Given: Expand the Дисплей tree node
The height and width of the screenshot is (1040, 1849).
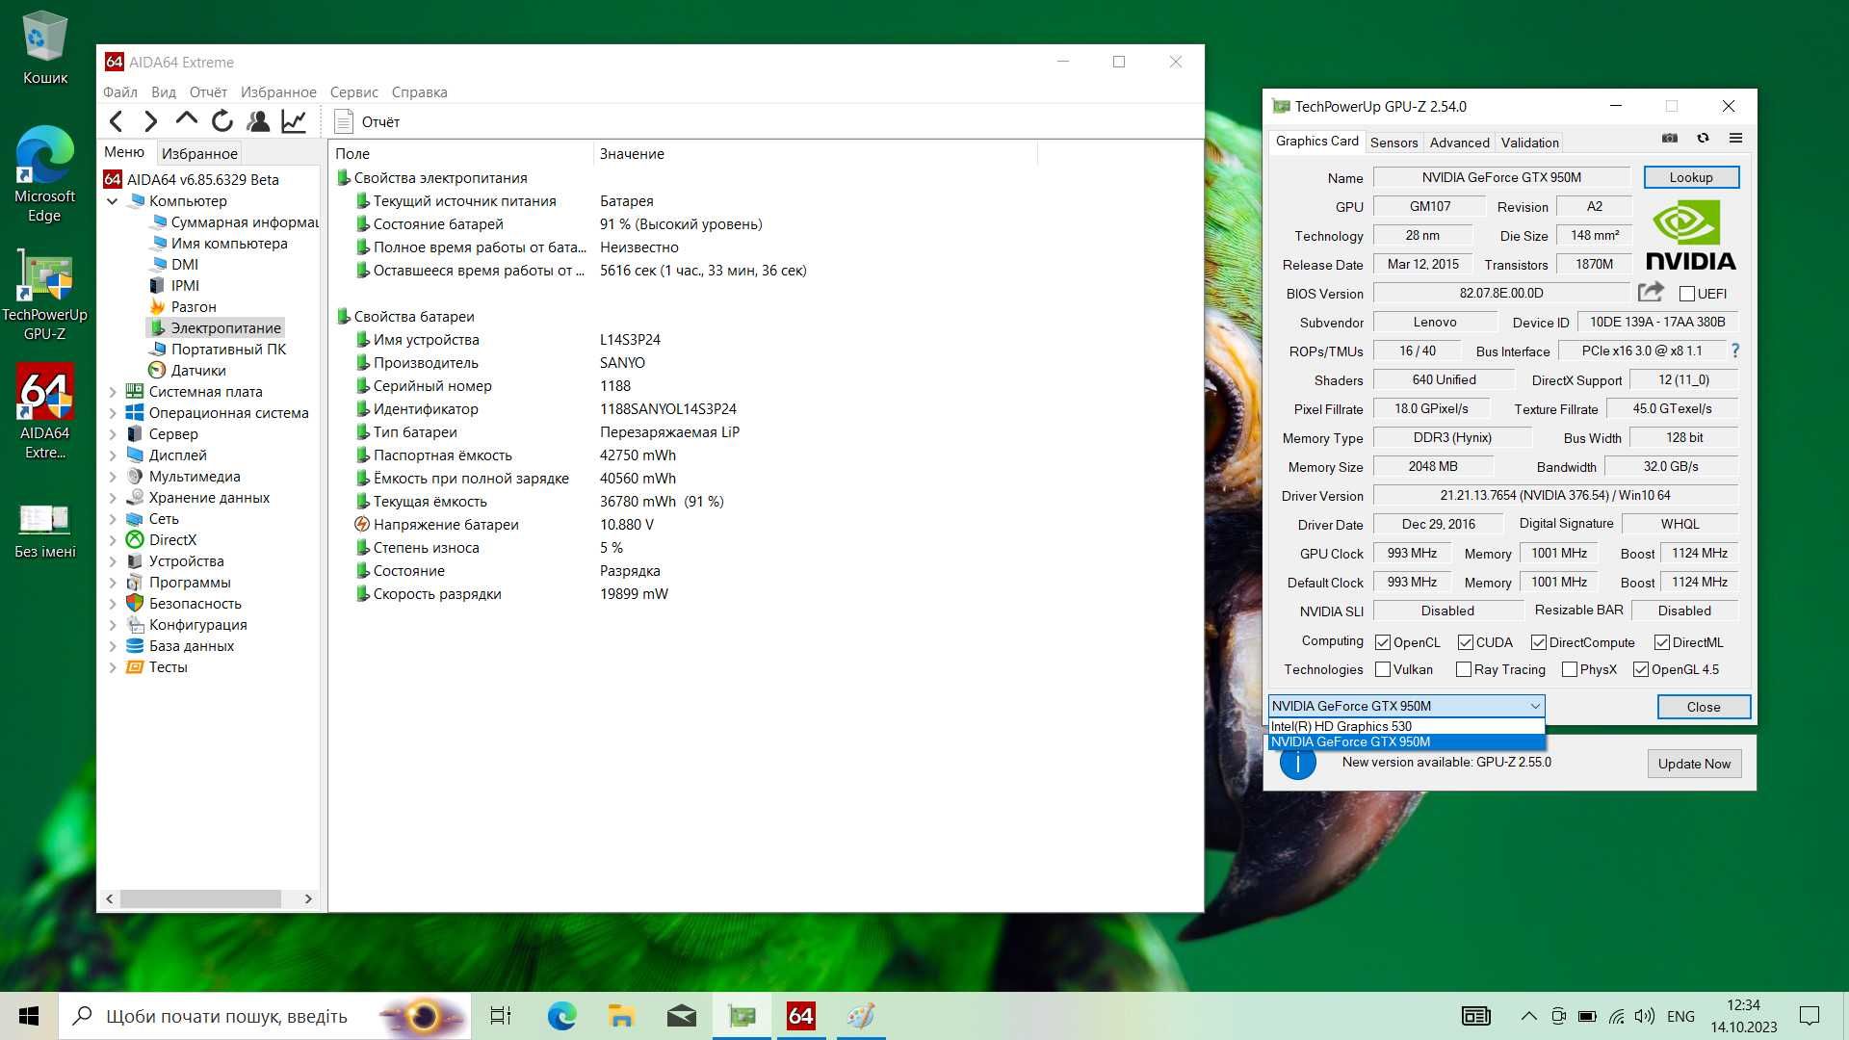Looking at the screenshot, I should [113, 455].
